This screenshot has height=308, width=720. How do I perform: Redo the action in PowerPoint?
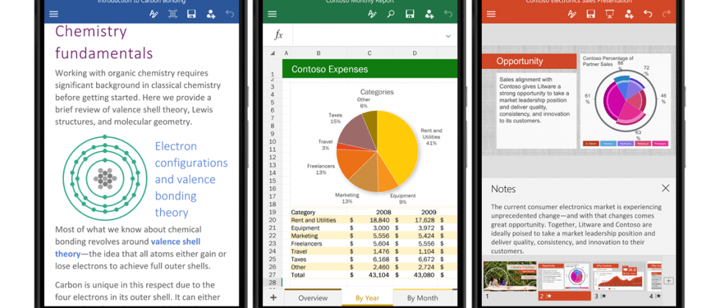coord(667,14)
